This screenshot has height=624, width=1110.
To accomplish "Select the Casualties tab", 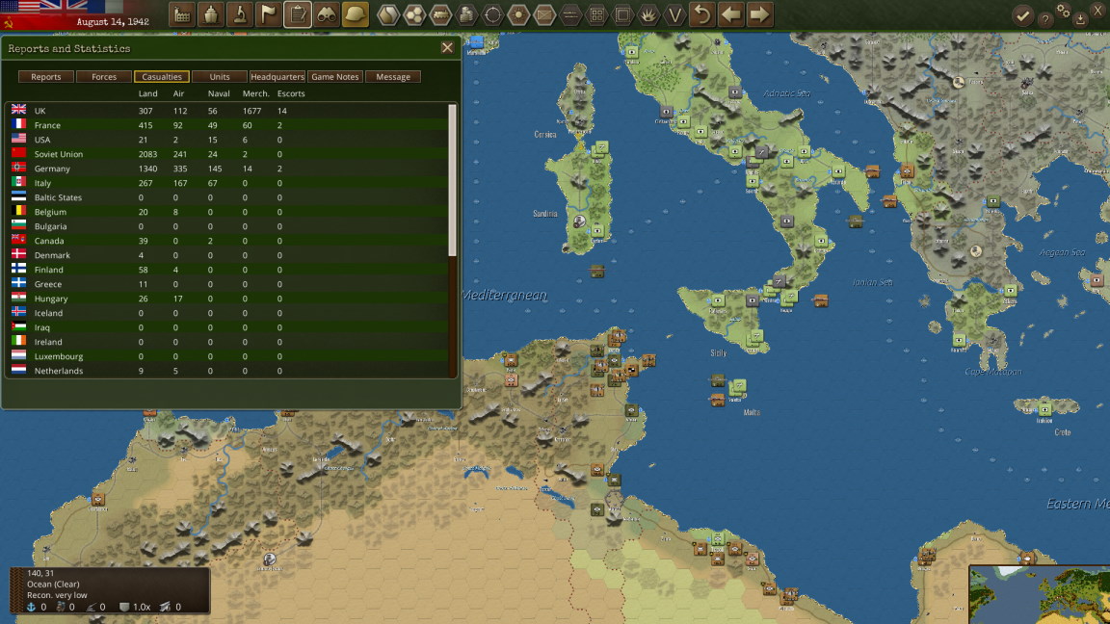I will pos(162,76).
